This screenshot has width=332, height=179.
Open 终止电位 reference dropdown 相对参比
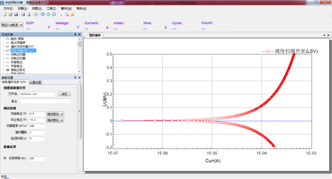[x=55, y=120]
